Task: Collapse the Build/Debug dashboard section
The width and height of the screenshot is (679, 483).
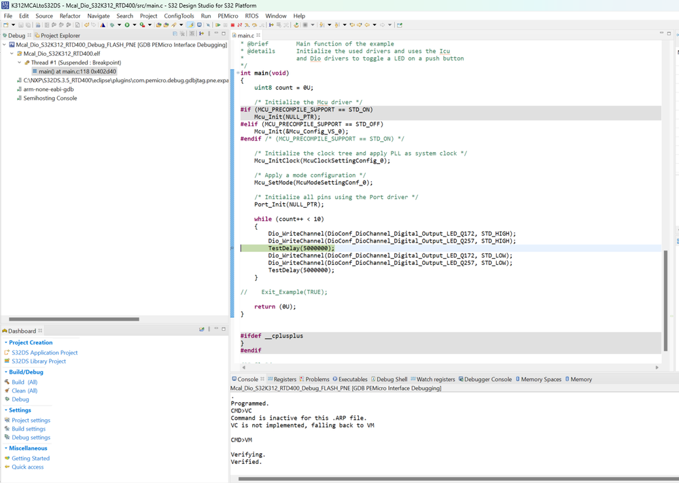Action: click(x=5, y=372)
